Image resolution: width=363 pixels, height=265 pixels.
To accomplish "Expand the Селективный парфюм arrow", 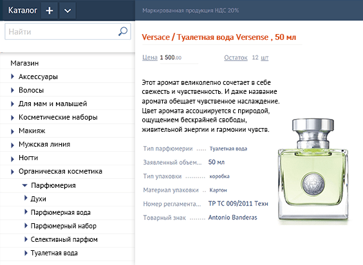I will pyautogui.click(x=26, y=239).
